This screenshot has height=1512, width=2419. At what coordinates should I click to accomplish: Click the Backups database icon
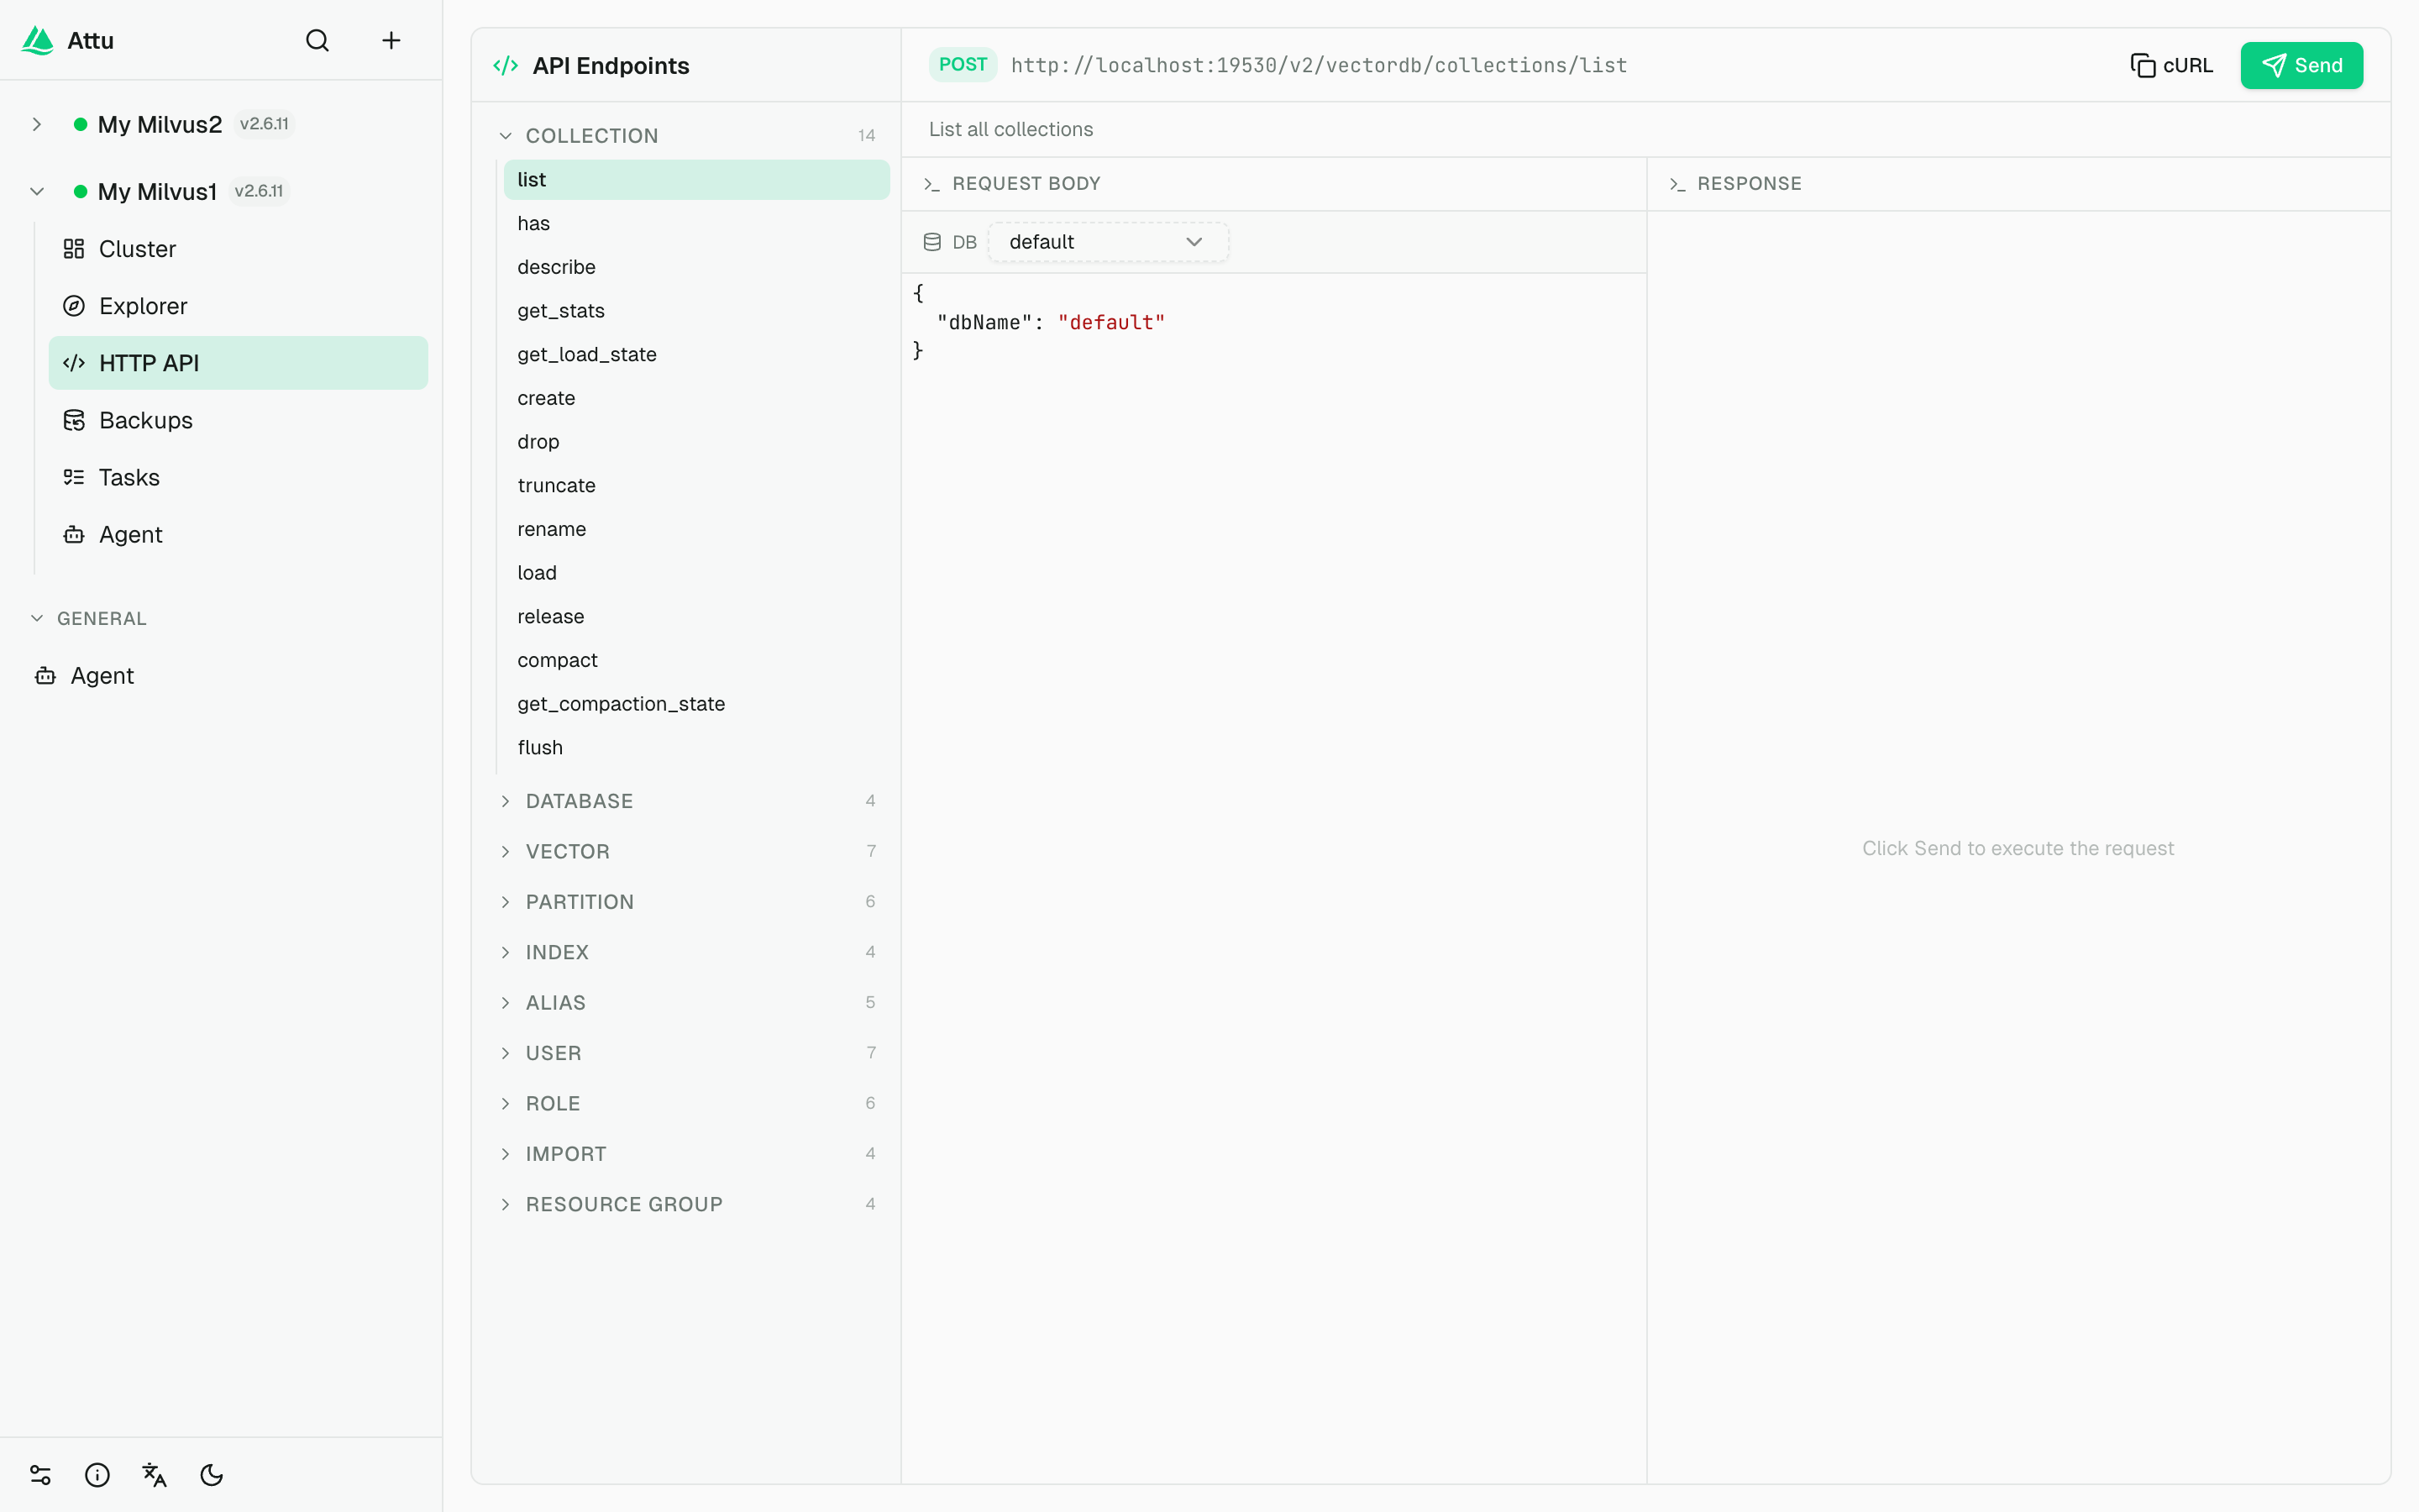click(x=74, y=420)
